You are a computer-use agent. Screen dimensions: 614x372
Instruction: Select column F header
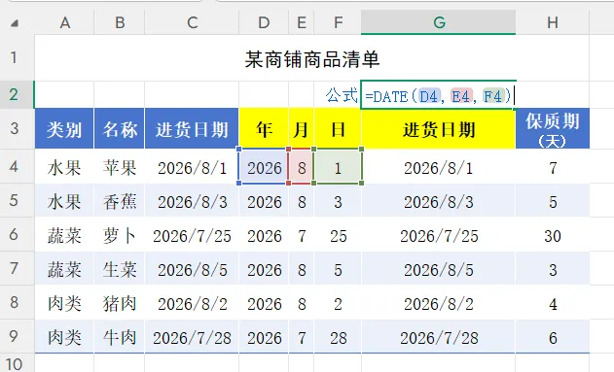coord(338,22)
